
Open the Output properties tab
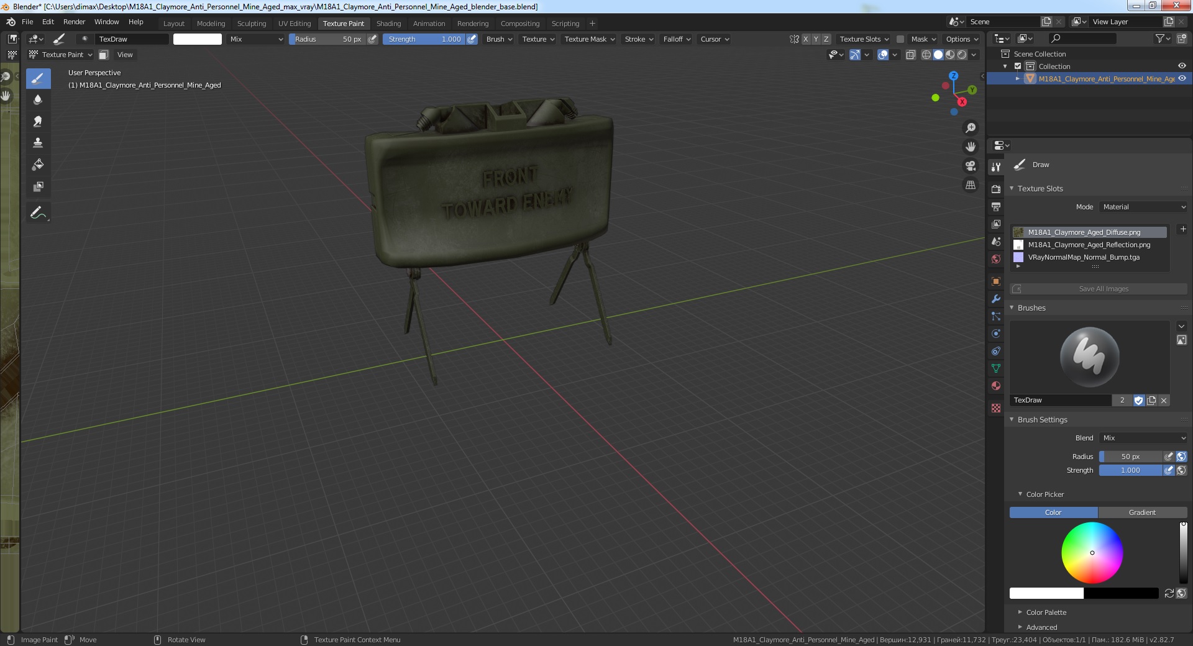point(996,206)
